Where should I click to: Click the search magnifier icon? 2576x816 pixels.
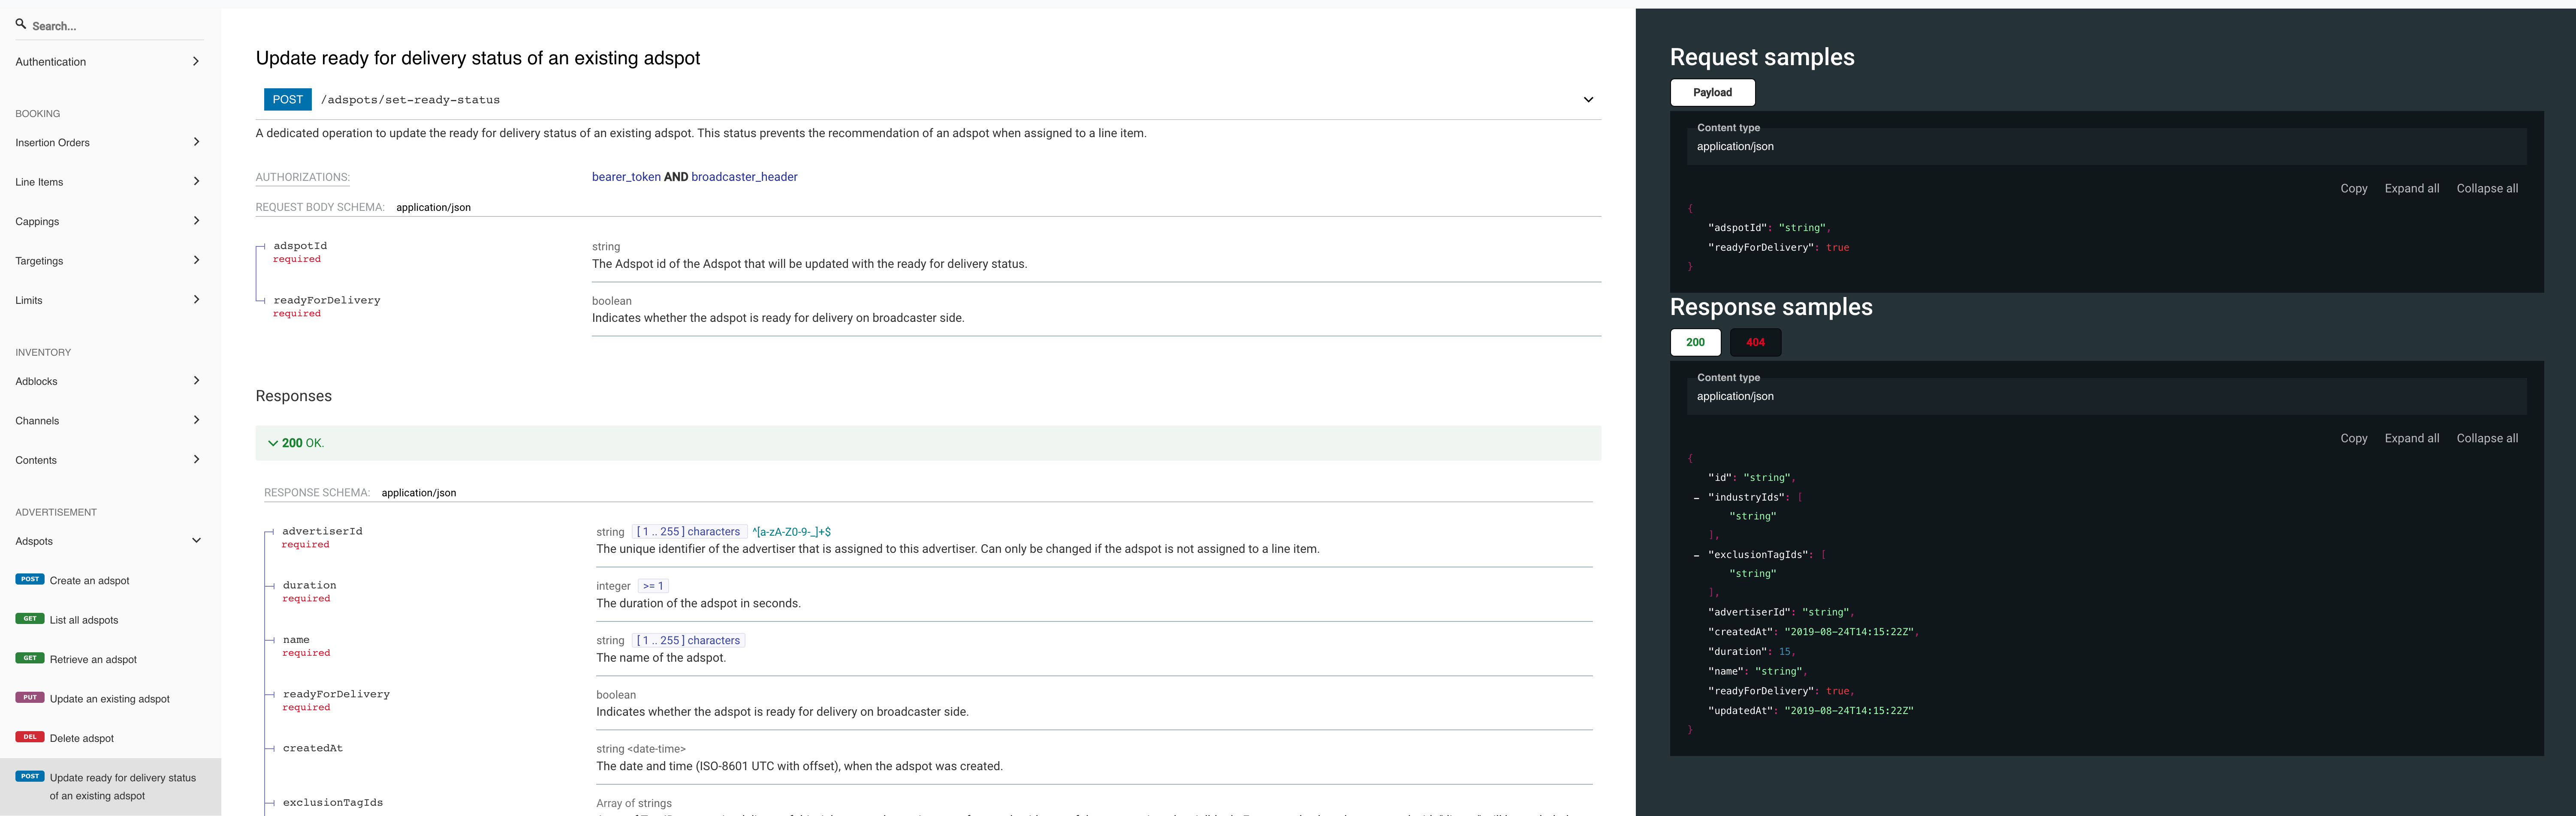[20, 24]
